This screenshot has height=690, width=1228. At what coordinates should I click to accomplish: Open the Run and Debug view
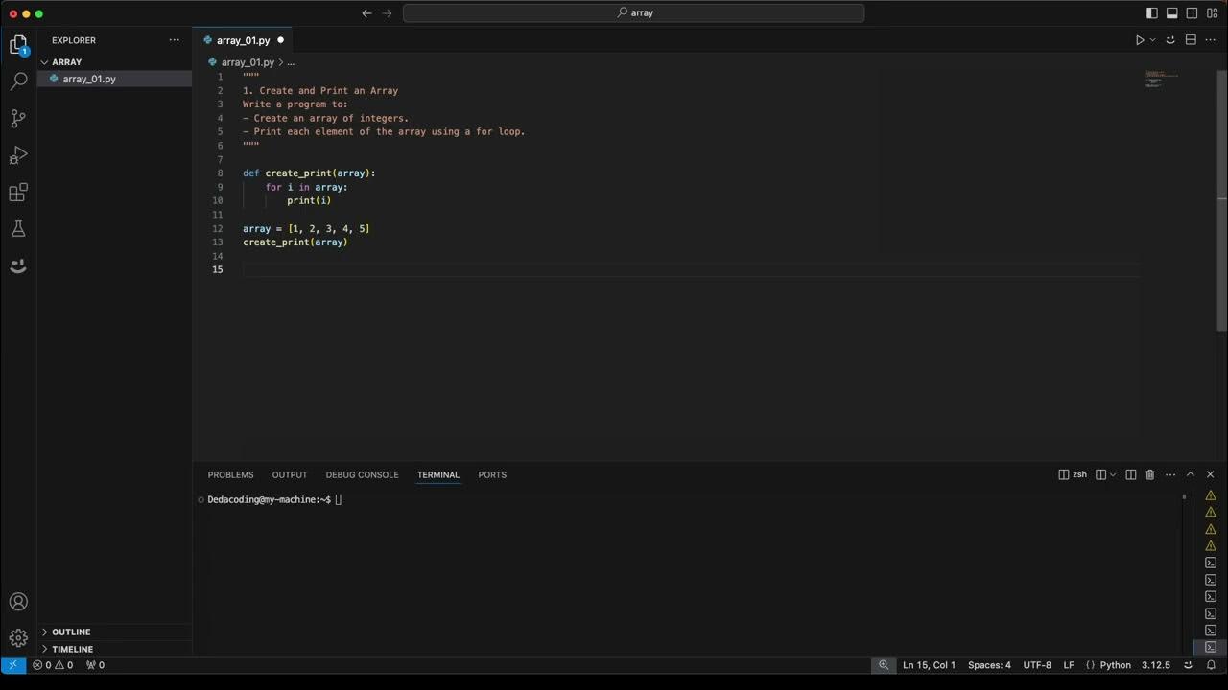point(18,155)
